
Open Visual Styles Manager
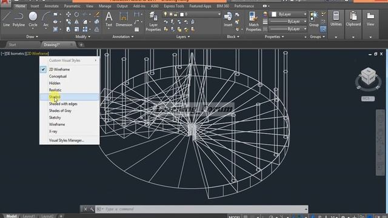[x=70, y=140]
